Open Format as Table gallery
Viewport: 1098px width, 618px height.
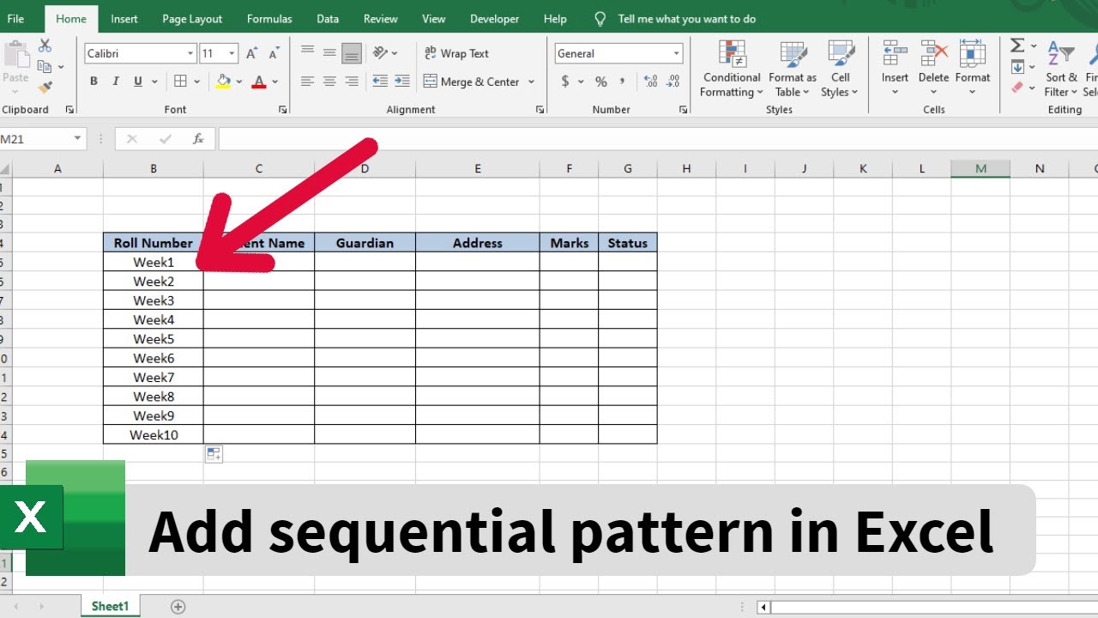pos(792,69)
